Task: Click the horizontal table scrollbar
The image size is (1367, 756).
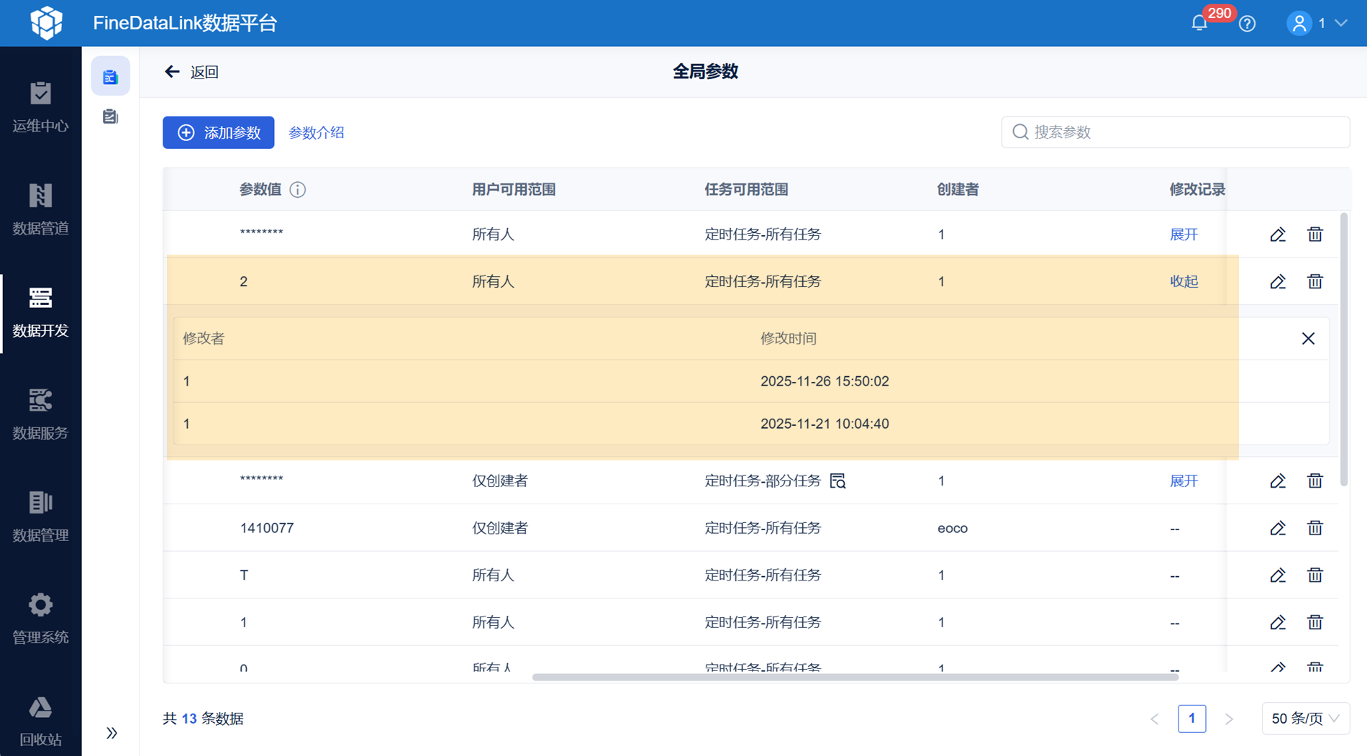Action: tap(855, 677)
